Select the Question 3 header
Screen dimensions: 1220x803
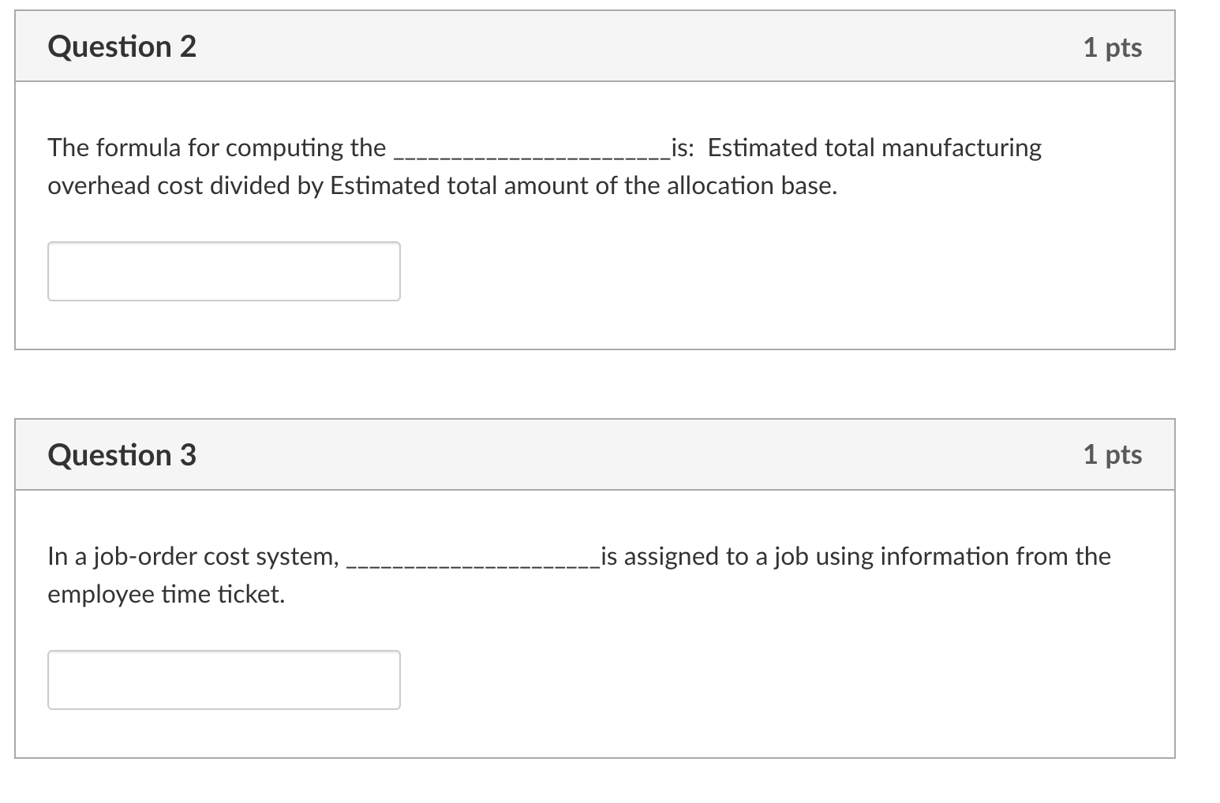[x=121, y=454]
